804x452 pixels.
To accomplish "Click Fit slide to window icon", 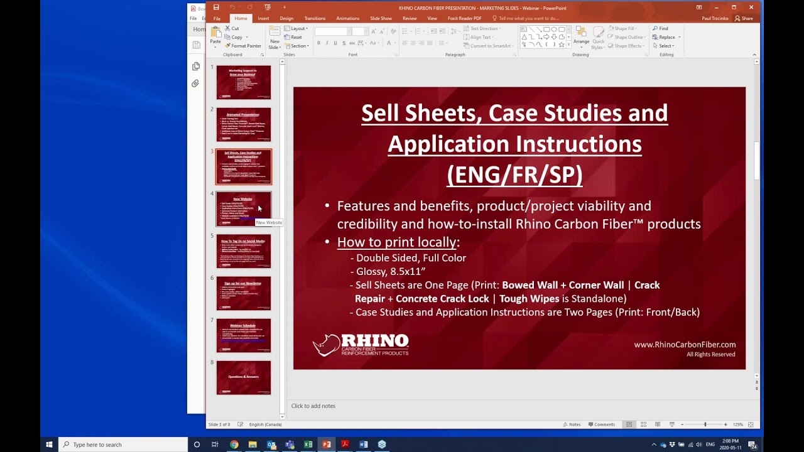I will tap(751, 424).
